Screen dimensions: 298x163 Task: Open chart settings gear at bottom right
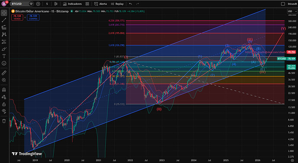(x=292, y=160)
